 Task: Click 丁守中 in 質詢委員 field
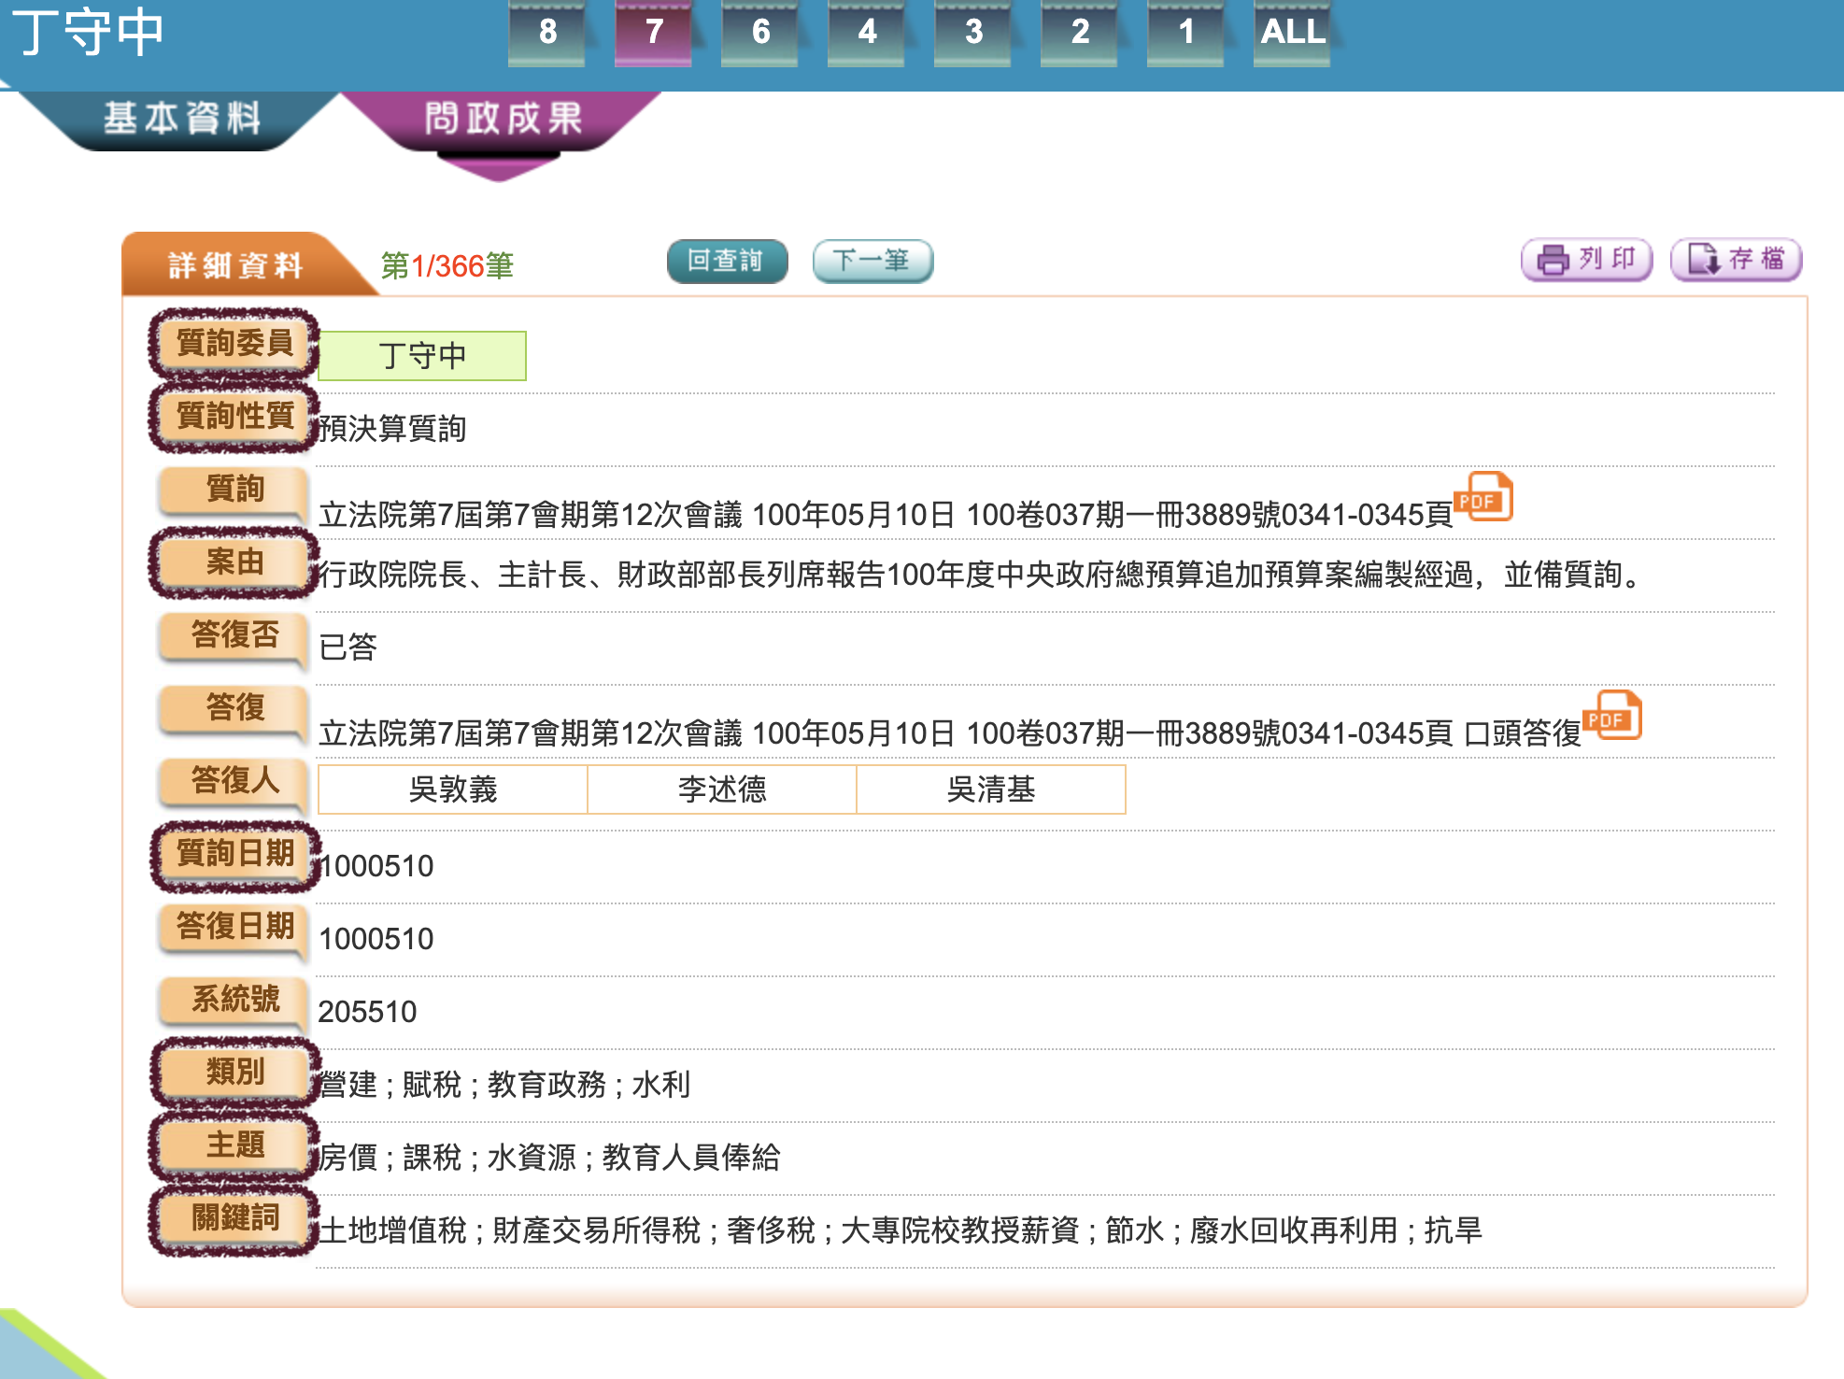(422, 356)
